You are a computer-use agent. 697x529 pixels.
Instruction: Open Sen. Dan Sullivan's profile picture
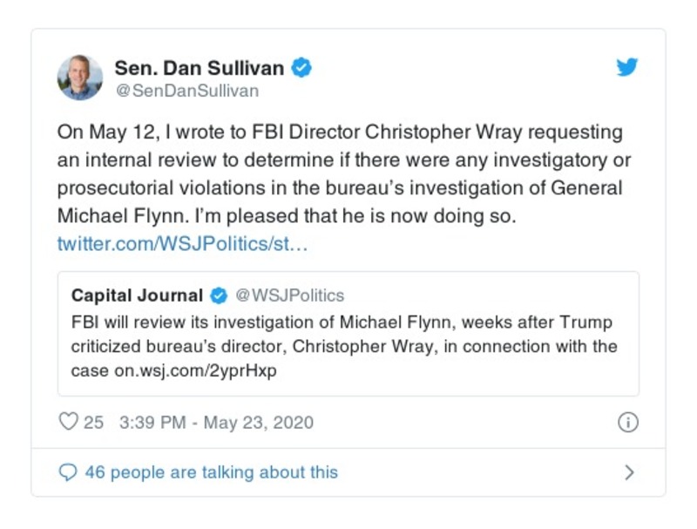coord(80,78)
